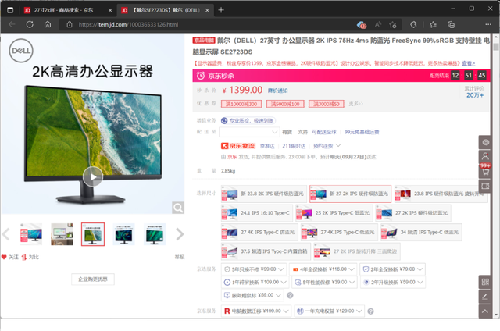The width and height of the screenshot is (500, 331).
Task: Click the image zoom magnifier icon
Action: point(178,208)
